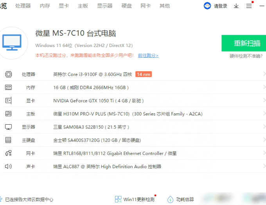Click 威刚 DDR4 2666MHz memory text
266x205 pixels.
point(91,87)
